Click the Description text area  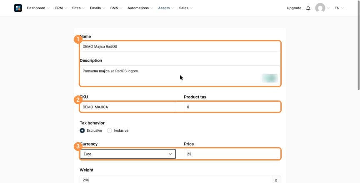pyautogui.click(x=180, y=75)
